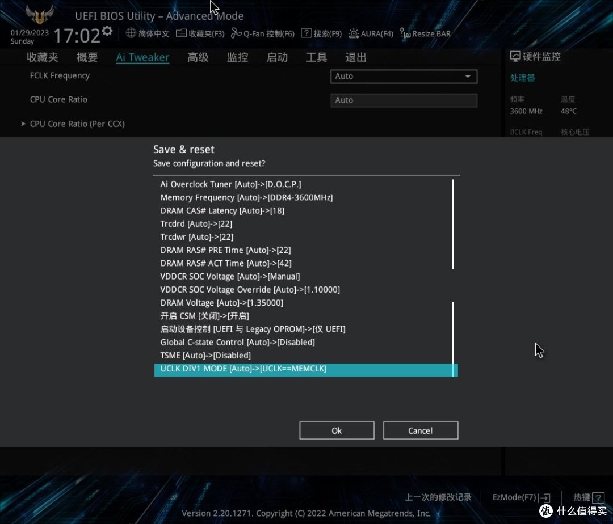Click the EzMode(F7) exit arrow icon
This screenshot has height=524, width=613.
tap(545, 498)
